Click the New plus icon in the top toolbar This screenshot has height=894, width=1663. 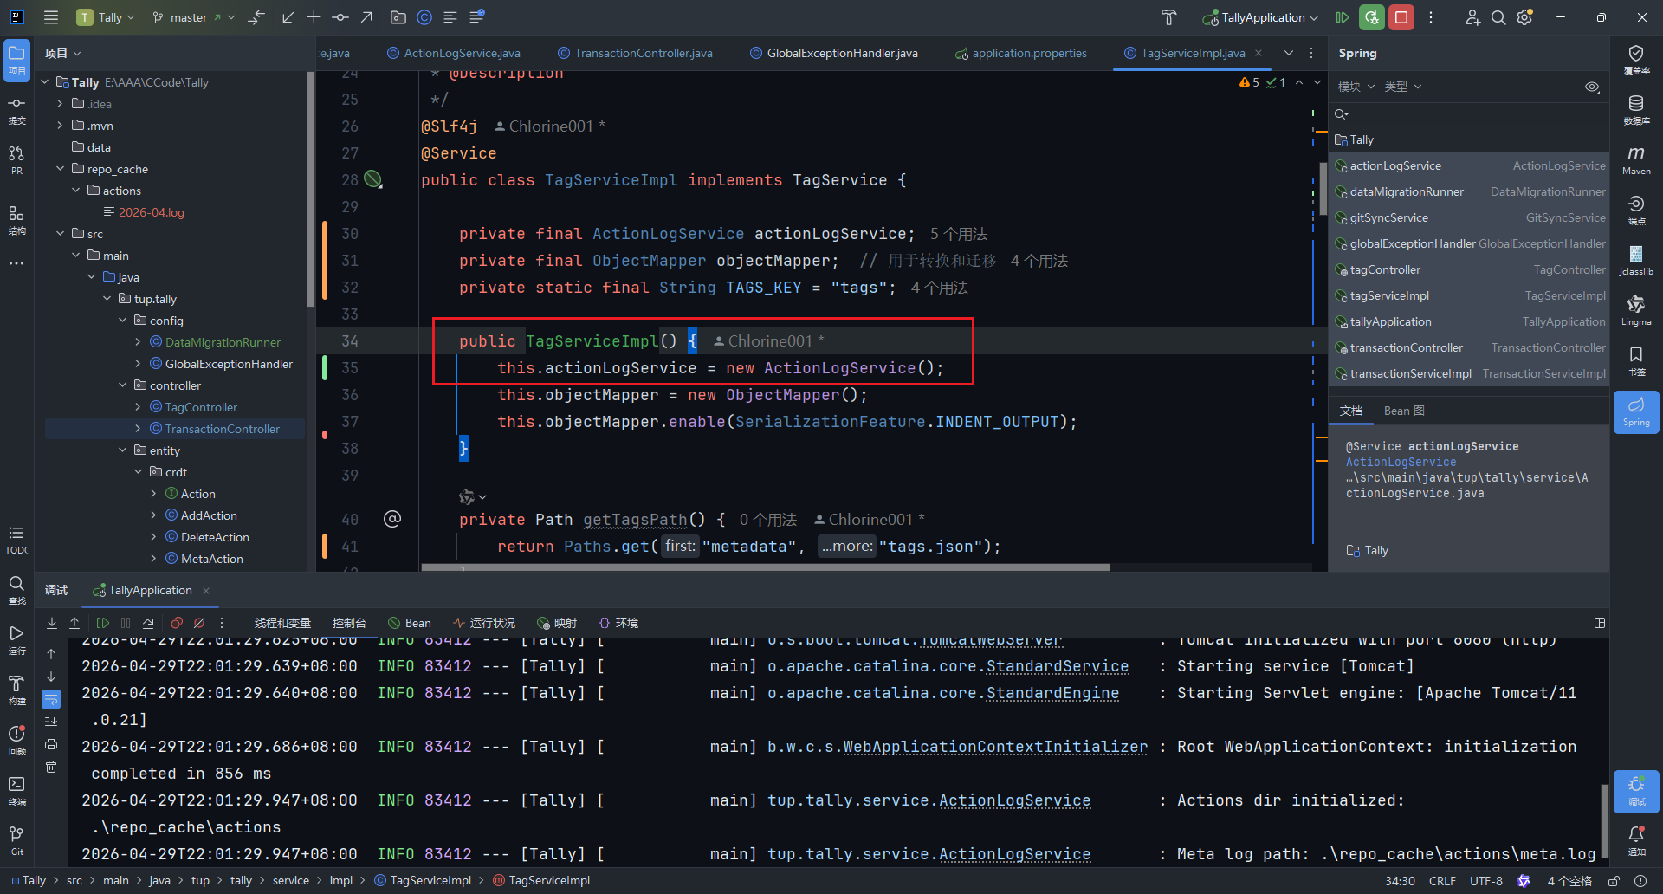(314, 17)
